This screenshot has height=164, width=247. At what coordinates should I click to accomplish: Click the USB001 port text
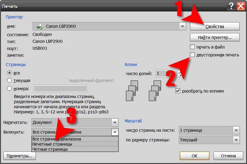40,48
